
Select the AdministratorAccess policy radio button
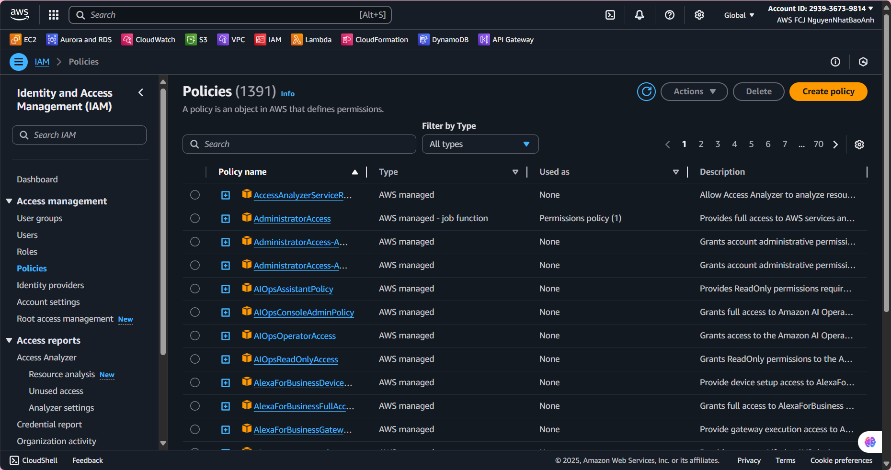pos(195,218)
